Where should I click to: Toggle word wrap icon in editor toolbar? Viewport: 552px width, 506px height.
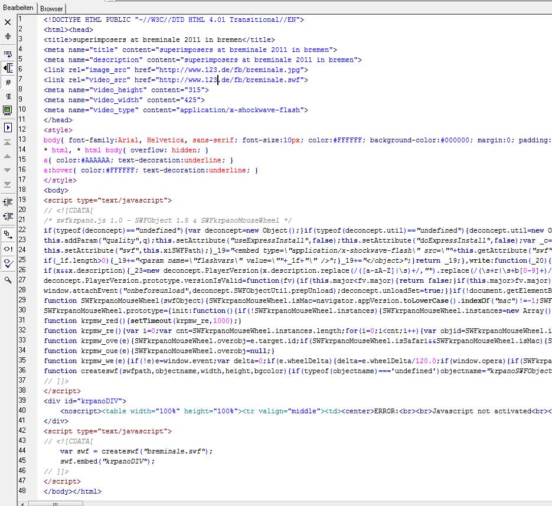pyautogui.click(x=8, y=54)
